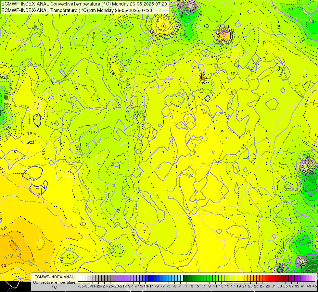Select the legend color swatch above -25

point(109,278)
